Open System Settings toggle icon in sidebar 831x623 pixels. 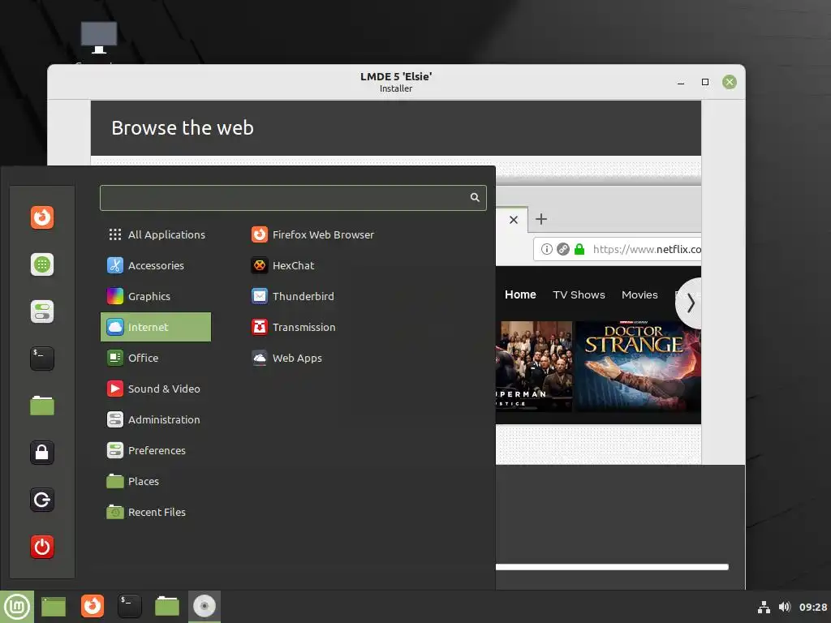[x=42, y=311]
